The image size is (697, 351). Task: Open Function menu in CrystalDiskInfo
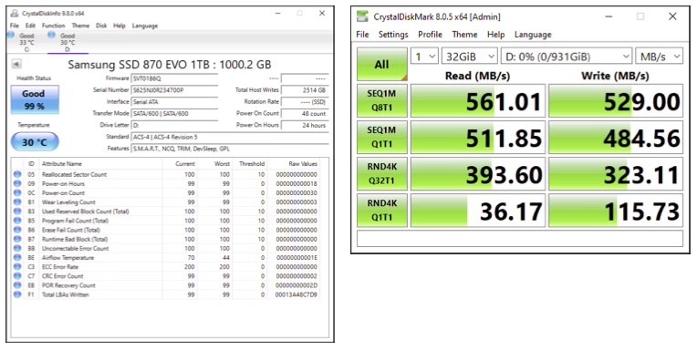pos(53,26)
